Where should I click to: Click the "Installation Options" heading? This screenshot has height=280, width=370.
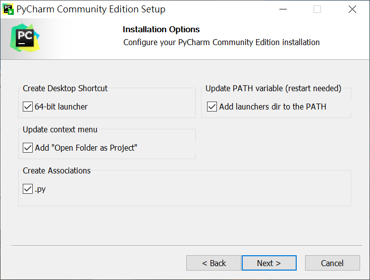pyautogui.click(x=161, y=30)
